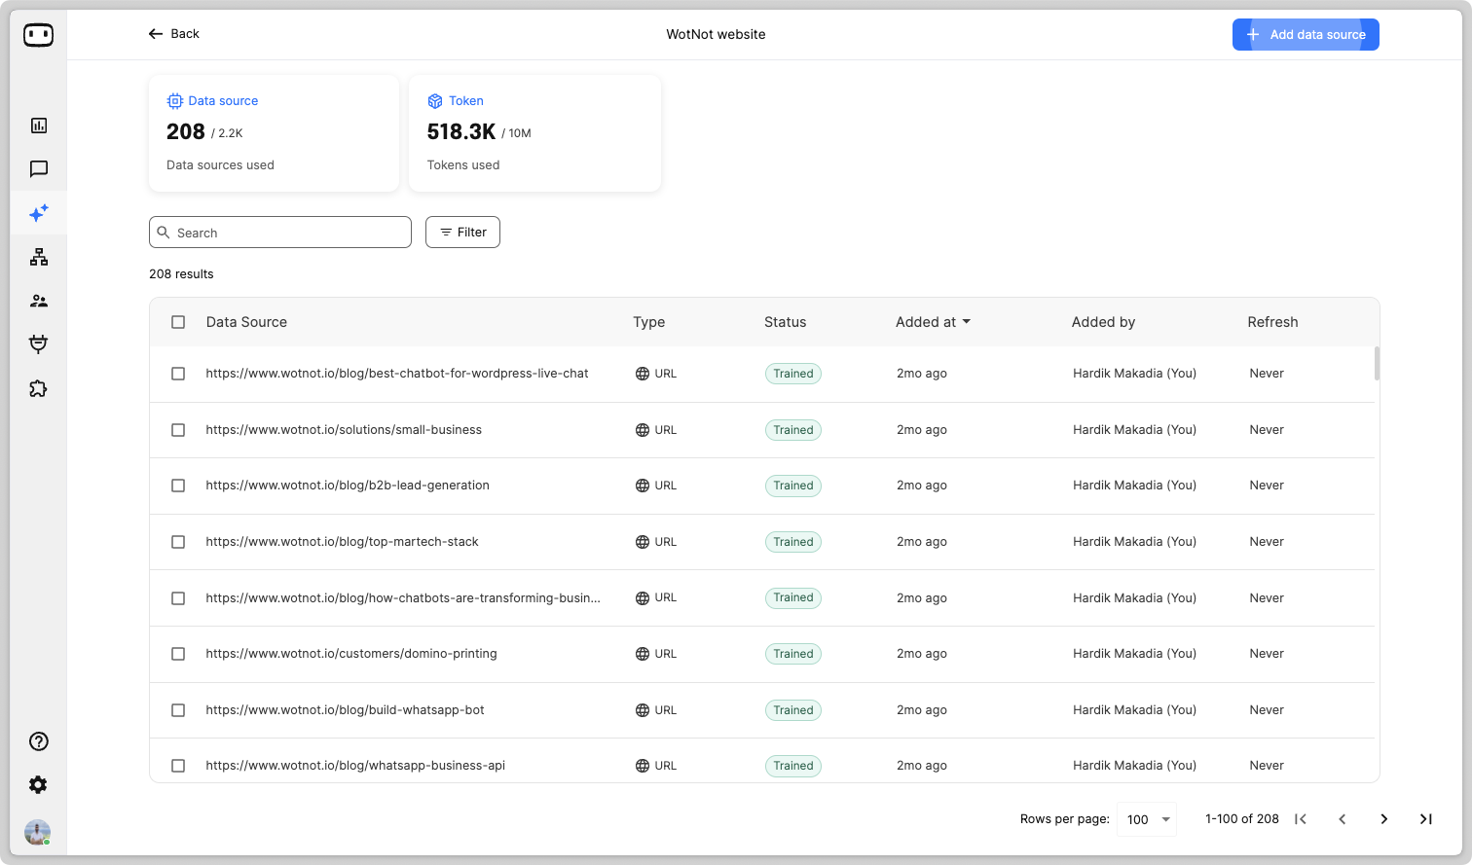Image resolution: width=1472 pixels, height=865 pixels.
Task: Select the Data source stat card
Action: pyautogui.click(x=274, y=133)
